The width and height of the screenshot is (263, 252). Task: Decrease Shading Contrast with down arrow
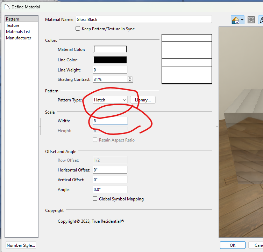[x=130, y=81]
